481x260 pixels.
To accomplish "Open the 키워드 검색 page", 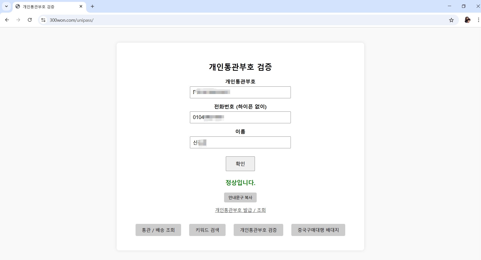I will [x=207, y=230].
